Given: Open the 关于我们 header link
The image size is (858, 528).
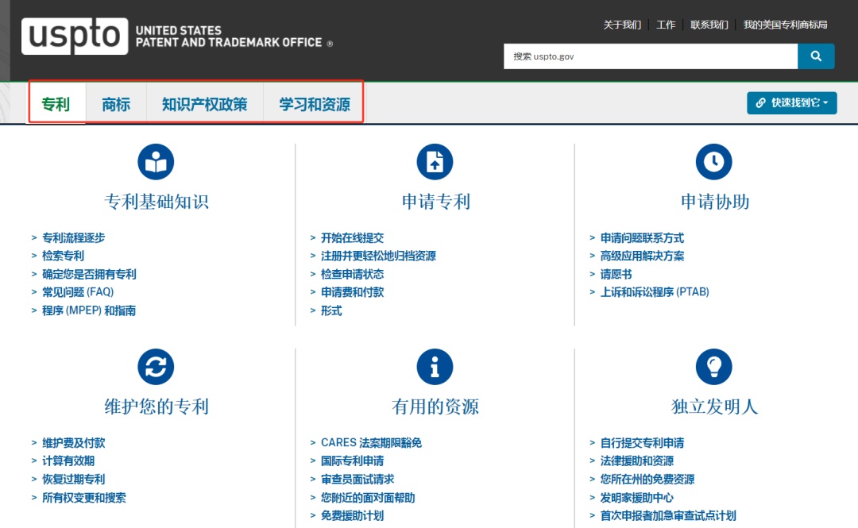Looking at the screenshot, I should pyautogui.click(x=622, y=25).
